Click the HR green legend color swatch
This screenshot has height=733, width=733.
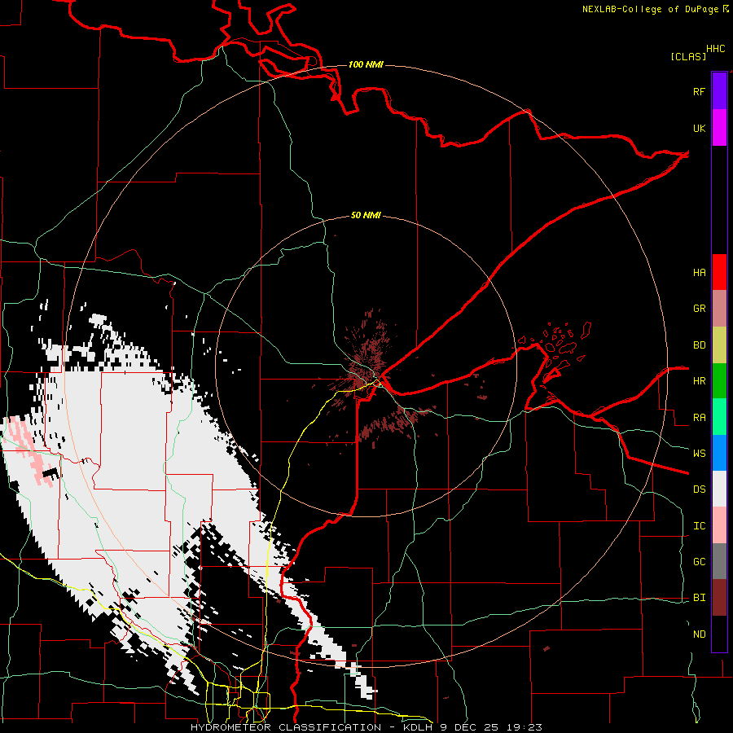[719, 380]
